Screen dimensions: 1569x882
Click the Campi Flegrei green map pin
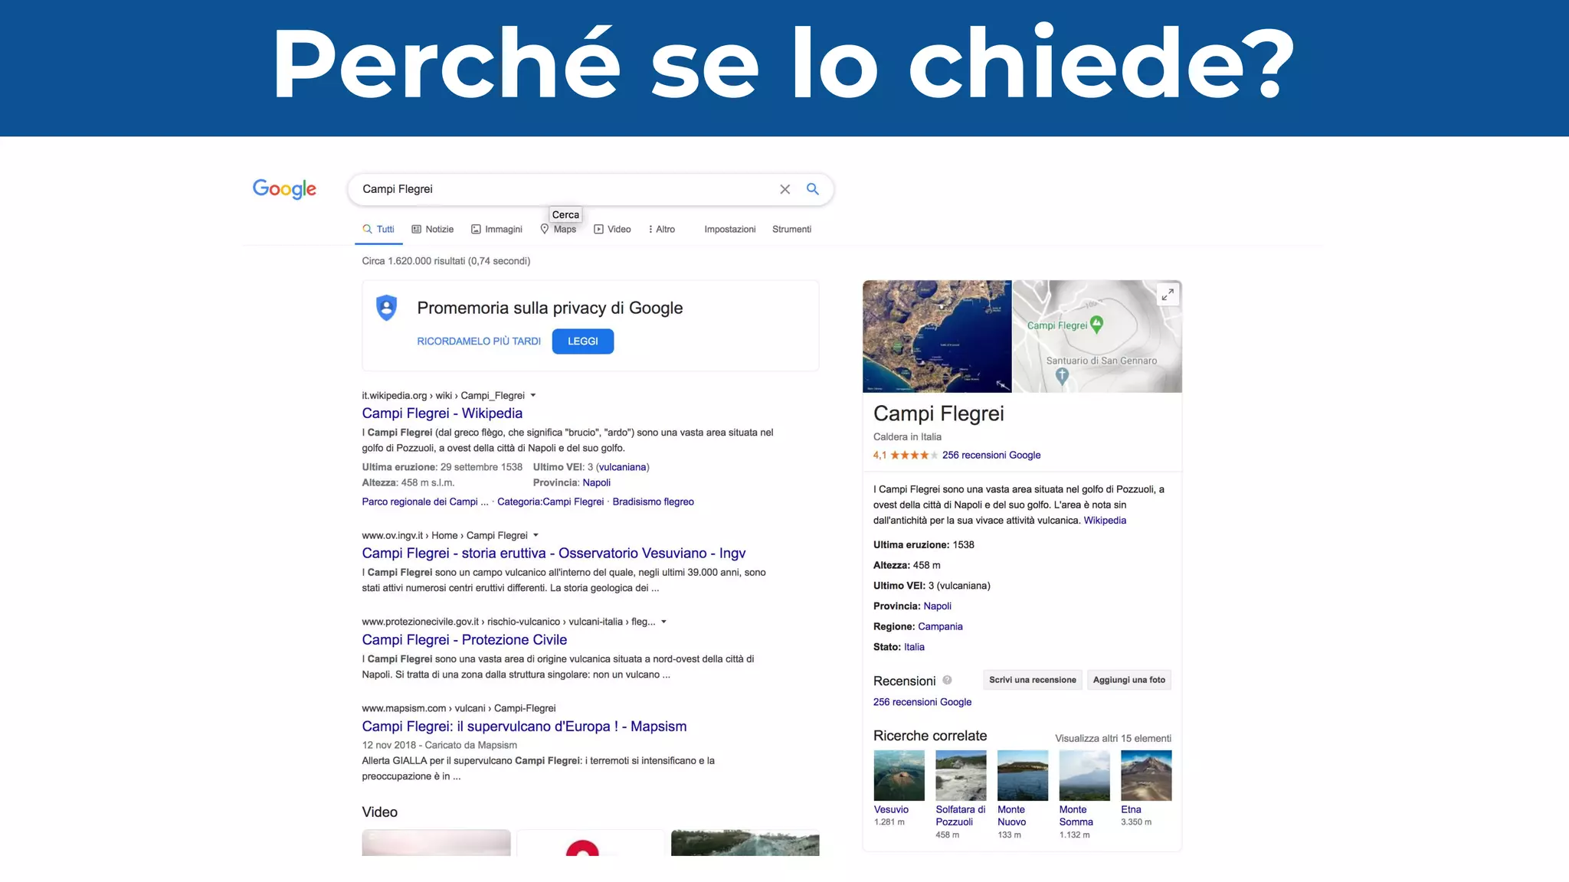pyautogui.click(x=1096, y=325)
